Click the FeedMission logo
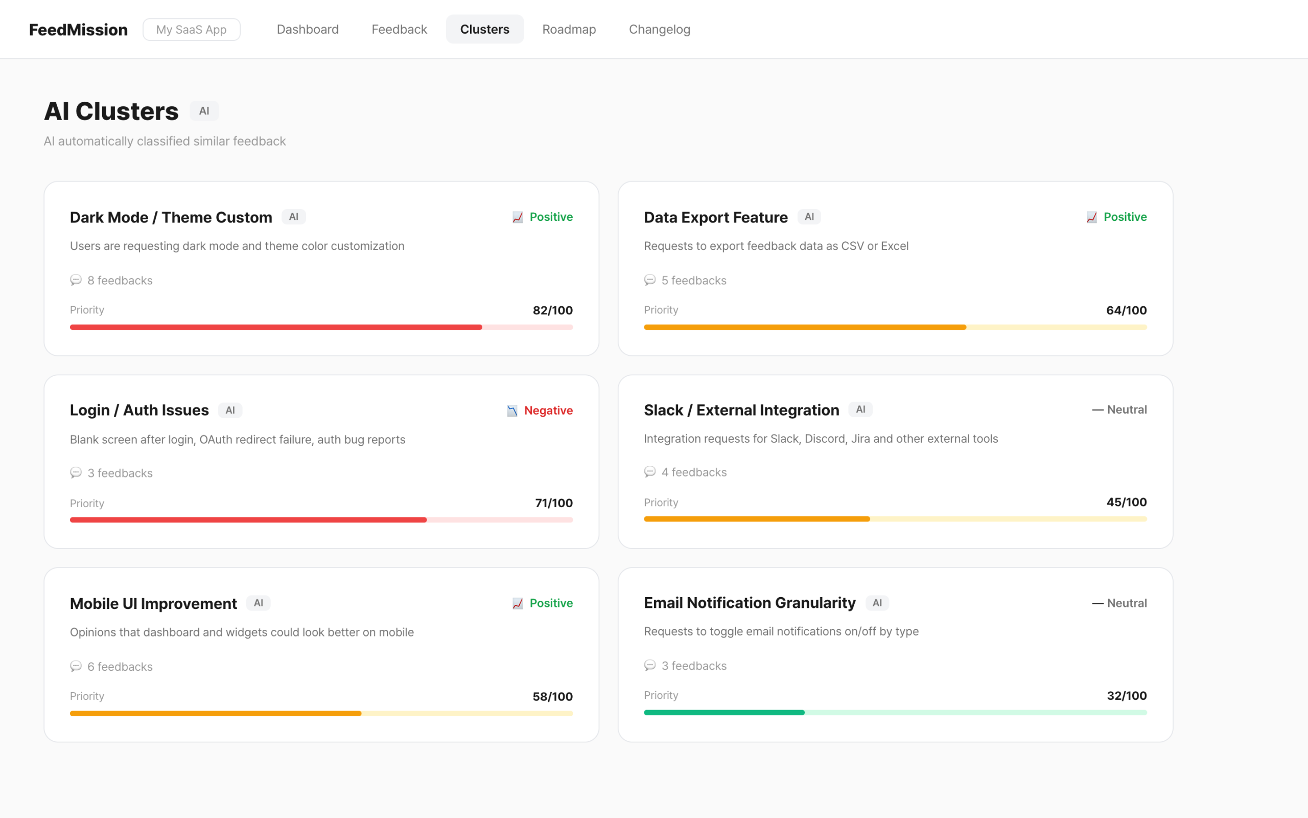The height and width of the screenshot is (818, 1308). [x=78, y=29]
